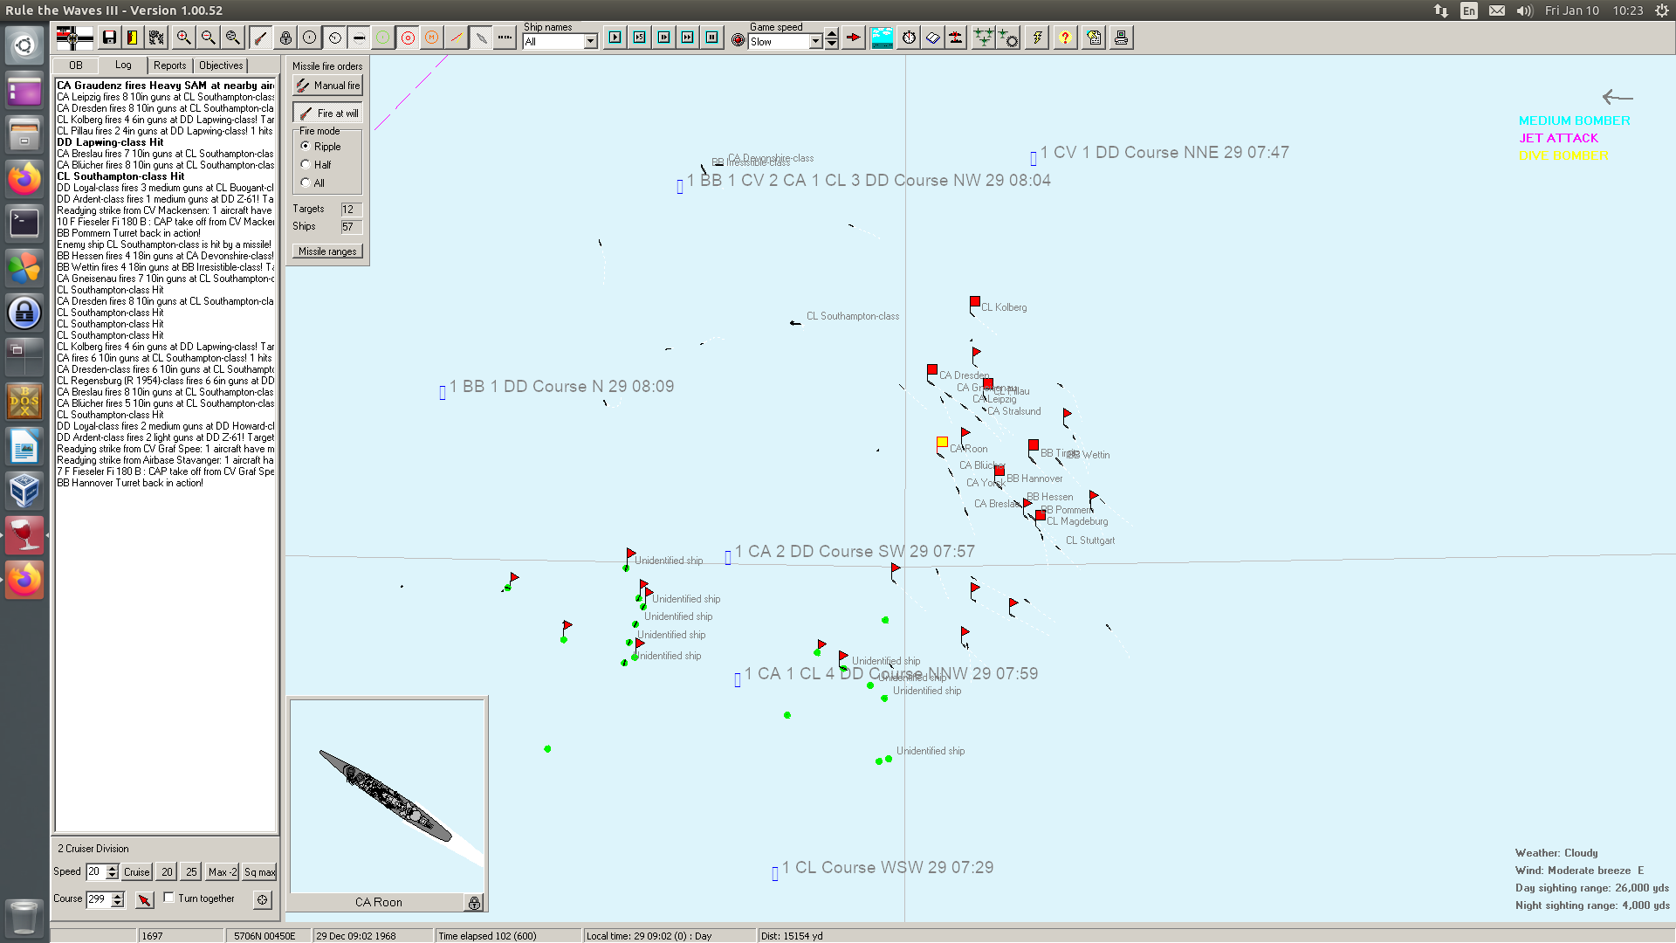Decrease the Course value stepper
The image size is (1676, 943).
tap(118, 903)
